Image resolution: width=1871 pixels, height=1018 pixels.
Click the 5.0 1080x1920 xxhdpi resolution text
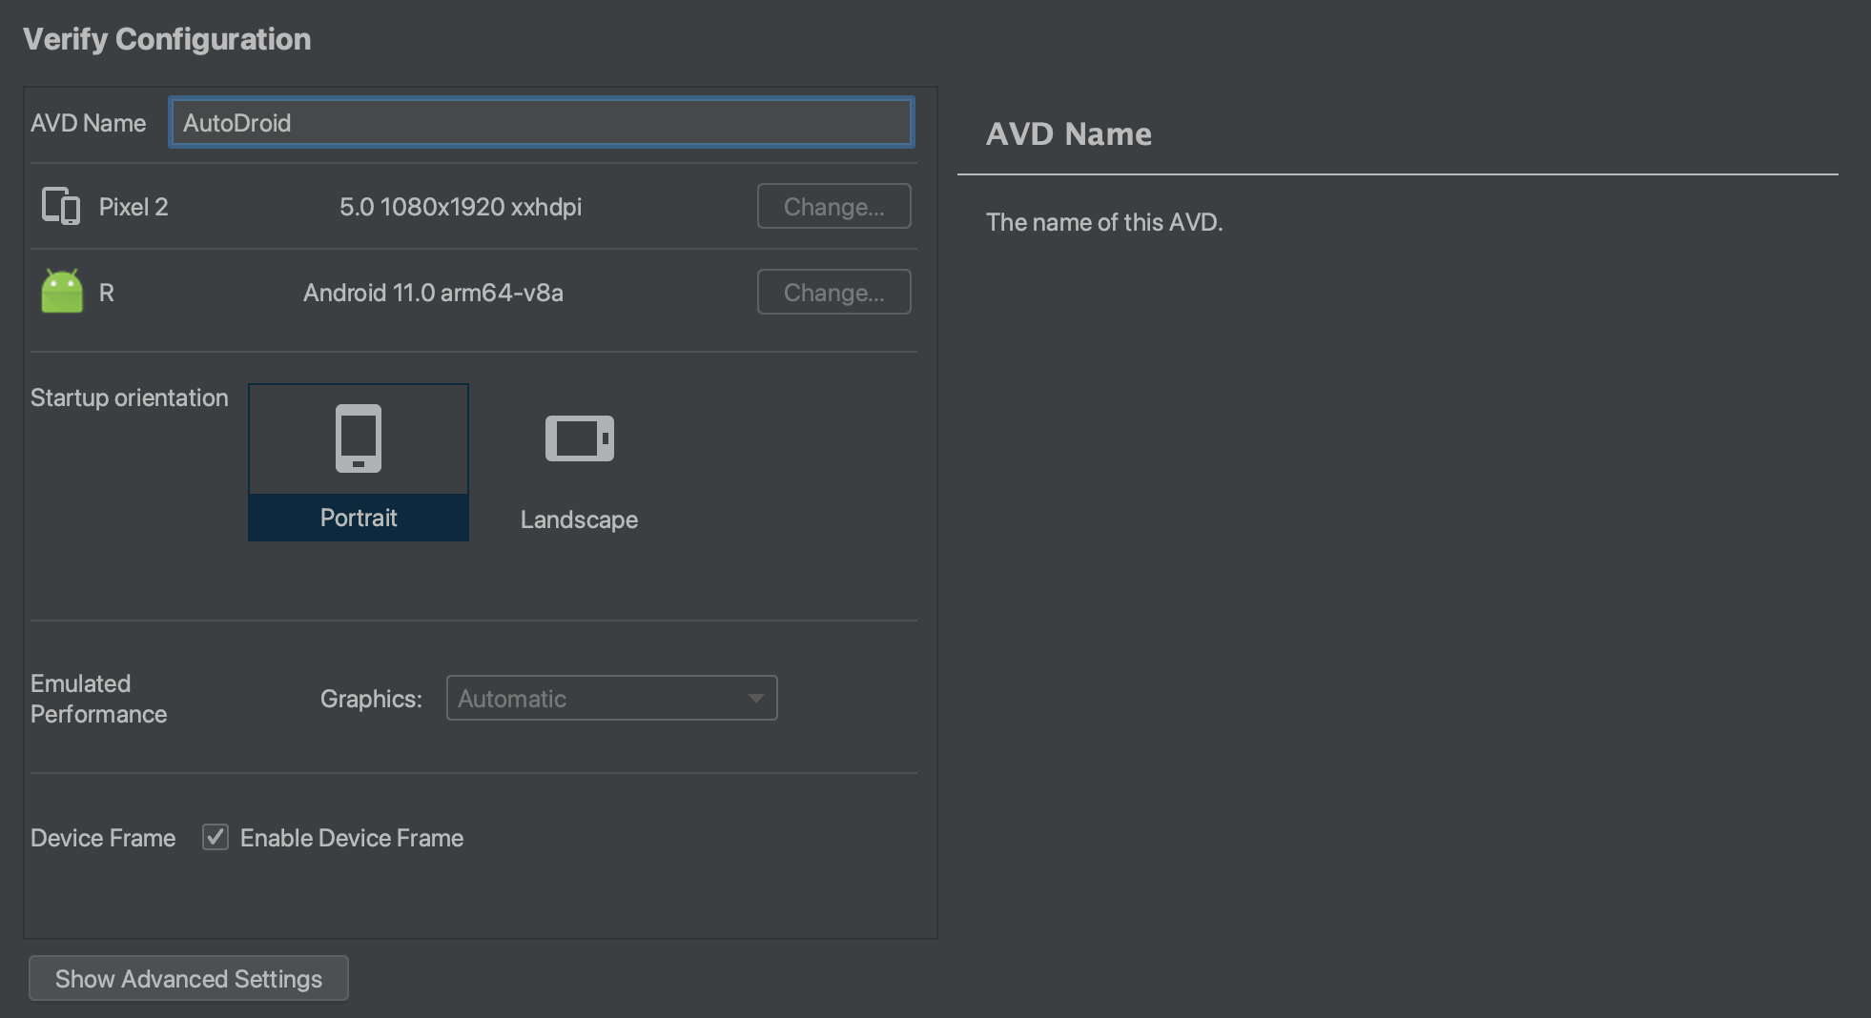coord(461,207)
